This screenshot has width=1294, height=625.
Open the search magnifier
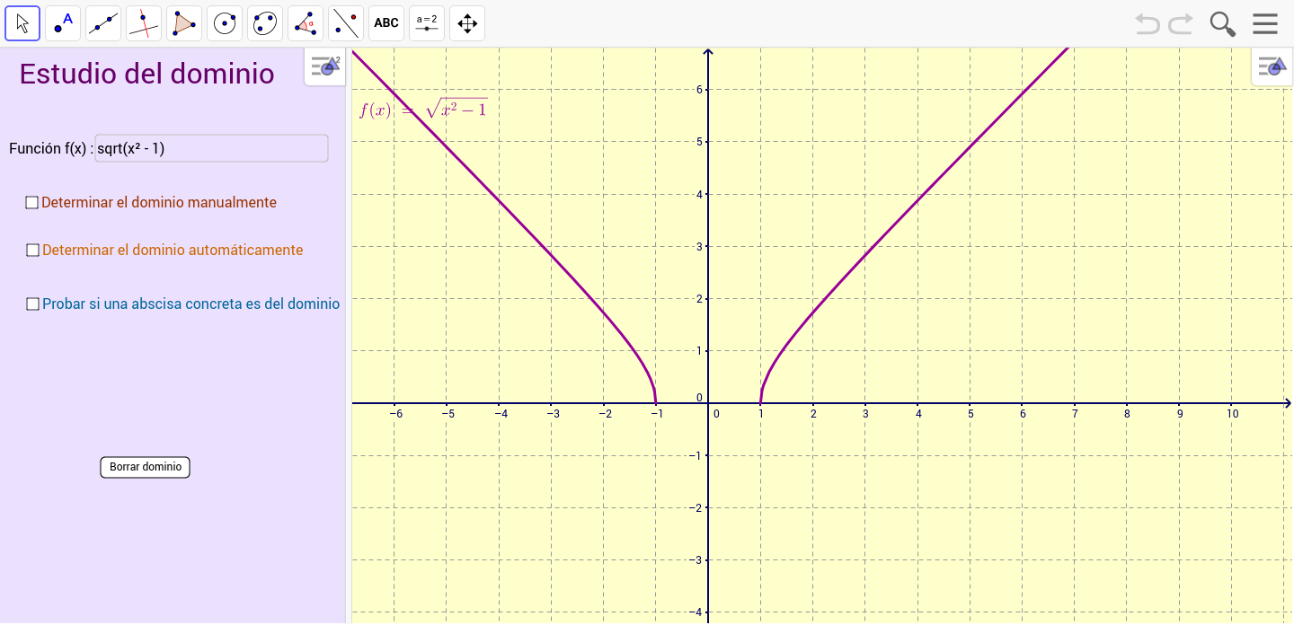(1222, 23)
